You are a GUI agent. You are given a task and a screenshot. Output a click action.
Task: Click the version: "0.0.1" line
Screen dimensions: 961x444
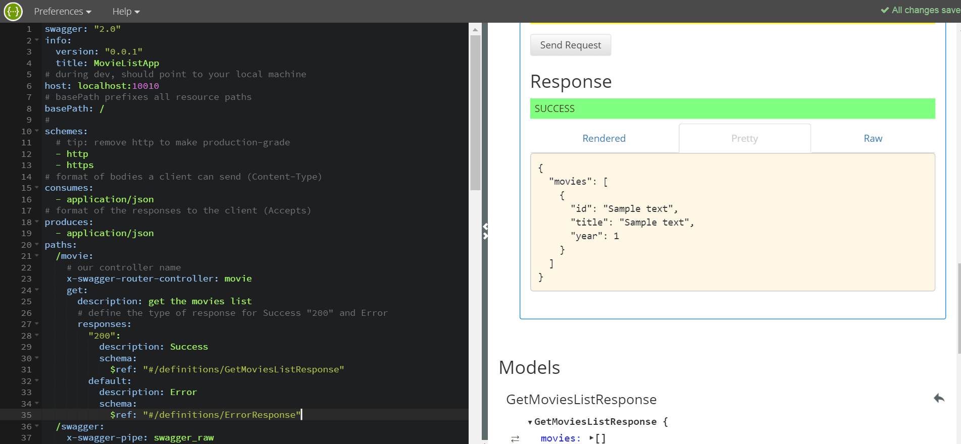[99, 51]
